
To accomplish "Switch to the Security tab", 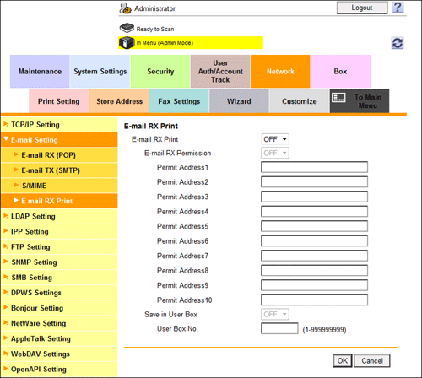I will [160, 72].
